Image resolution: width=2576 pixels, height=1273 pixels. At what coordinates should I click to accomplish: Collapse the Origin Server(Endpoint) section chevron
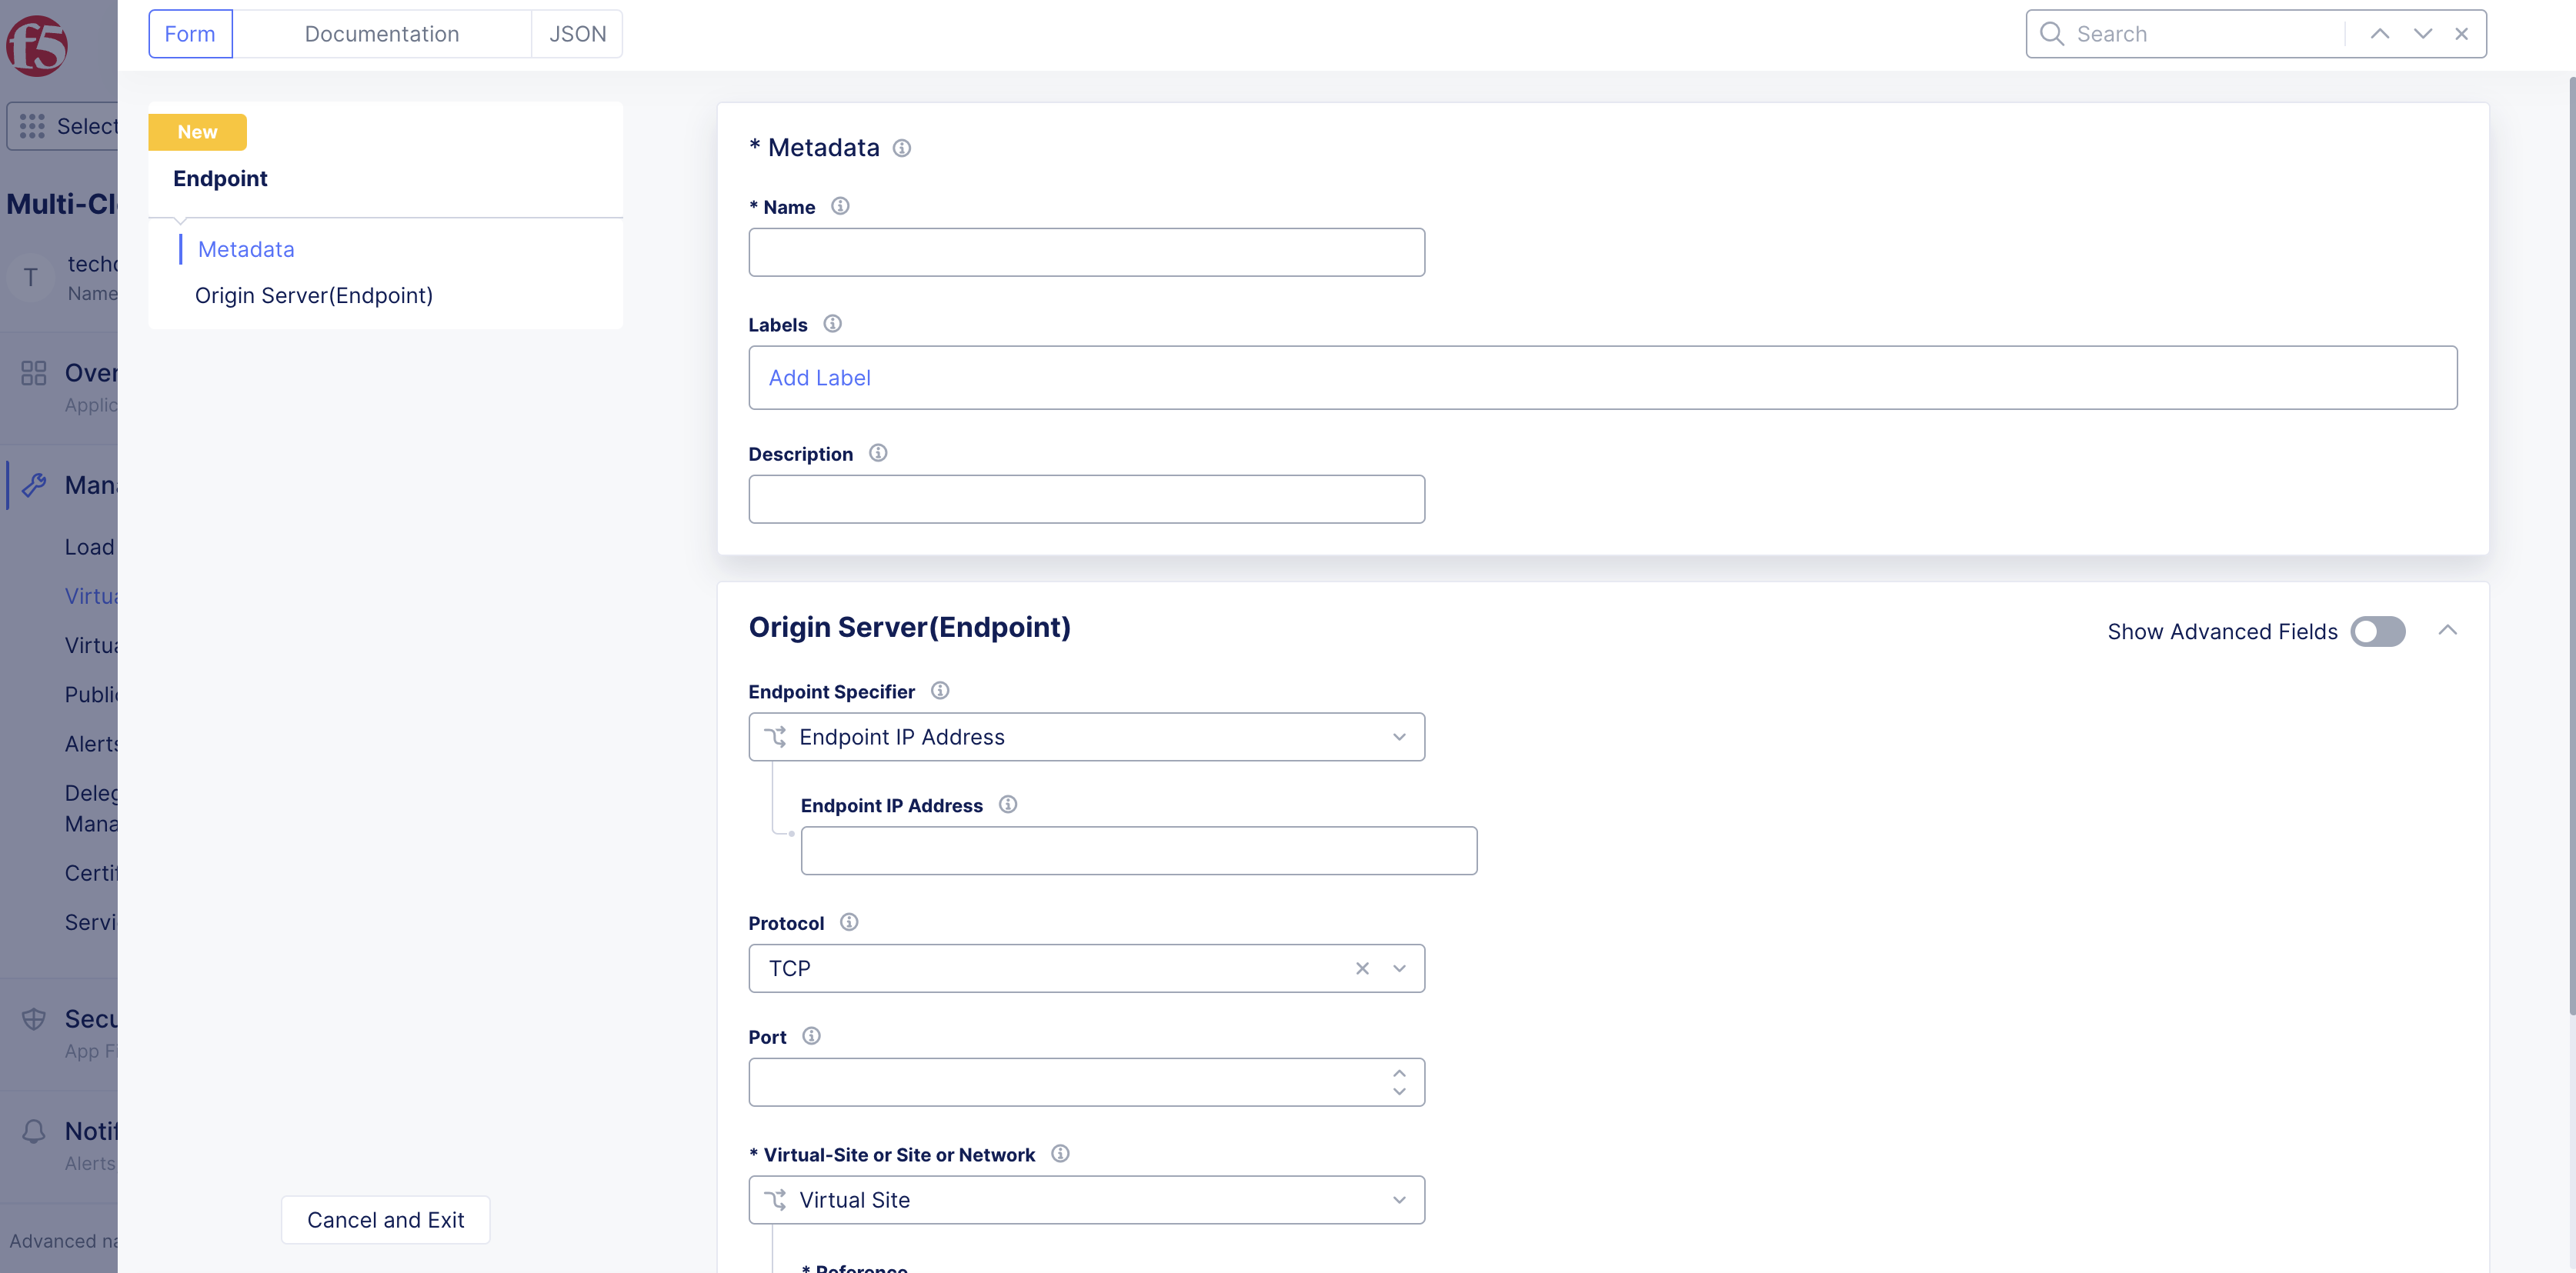[2449, 630]
